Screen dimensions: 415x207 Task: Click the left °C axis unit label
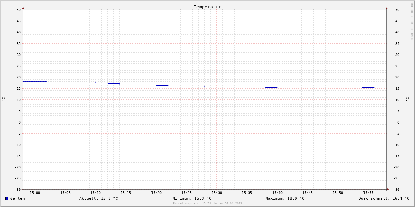[x=3, y=99]
